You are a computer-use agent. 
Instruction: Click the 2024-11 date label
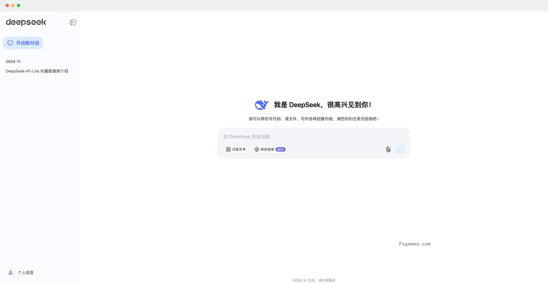pos(13,62)
